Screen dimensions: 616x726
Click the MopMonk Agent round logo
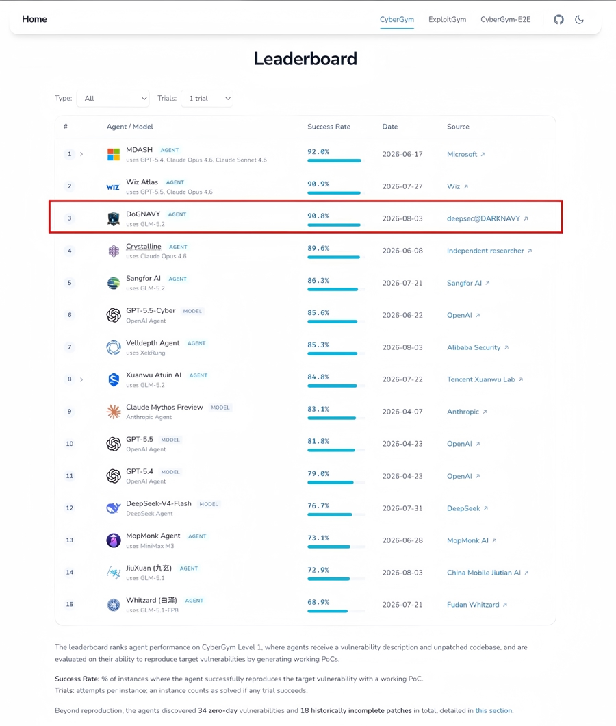tap(114, 540)
